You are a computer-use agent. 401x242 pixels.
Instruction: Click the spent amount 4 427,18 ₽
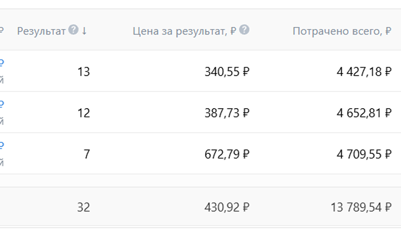[x=364, y=72]
